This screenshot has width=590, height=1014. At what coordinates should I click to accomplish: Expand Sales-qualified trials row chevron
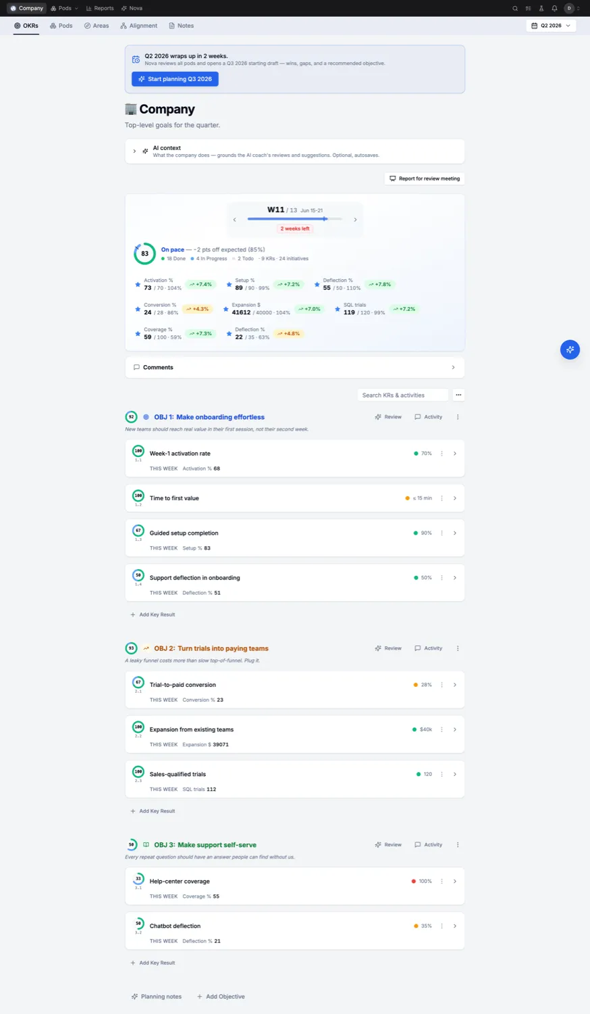[x=455, y=774]
